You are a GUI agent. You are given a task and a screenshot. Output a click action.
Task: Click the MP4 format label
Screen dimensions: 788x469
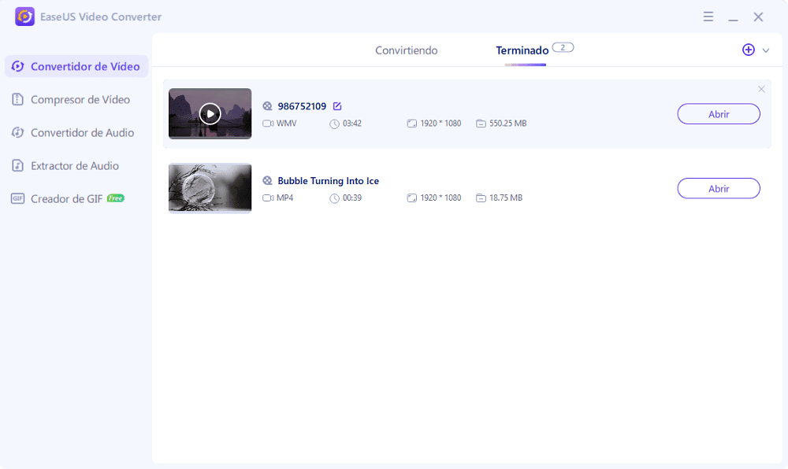(x=285, y=198)
